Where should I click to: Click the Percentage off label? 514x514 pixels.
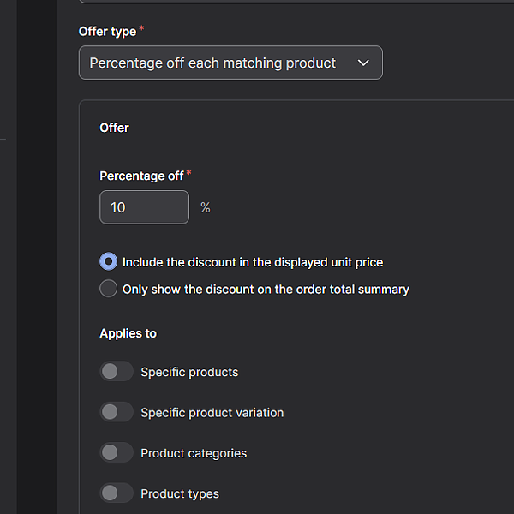point(141,176)
